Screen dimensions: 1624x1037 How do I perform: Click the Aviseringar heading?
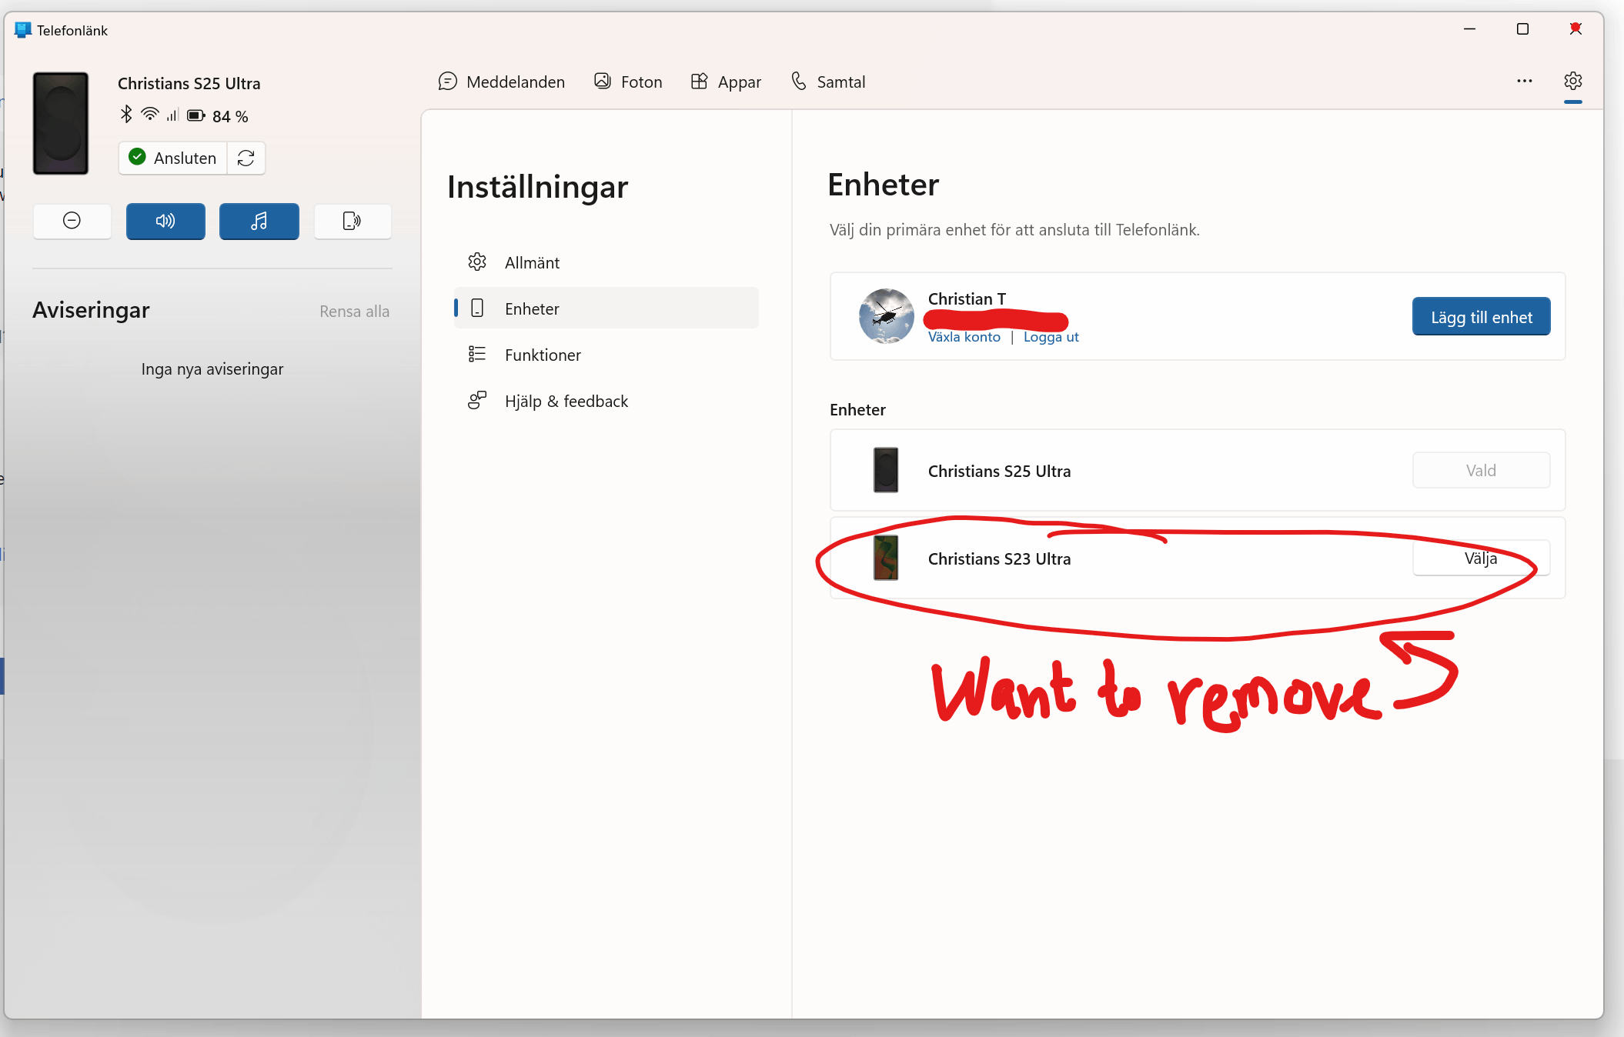pyautogui.click(x=91, y=310)
